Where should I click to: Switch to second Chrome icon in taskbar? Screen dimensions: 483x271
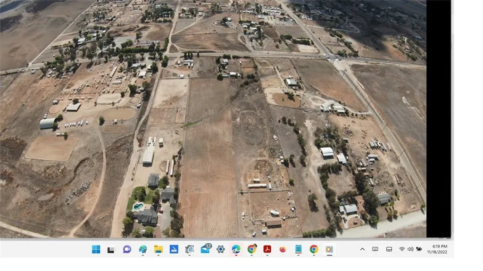tap(314, 249)
